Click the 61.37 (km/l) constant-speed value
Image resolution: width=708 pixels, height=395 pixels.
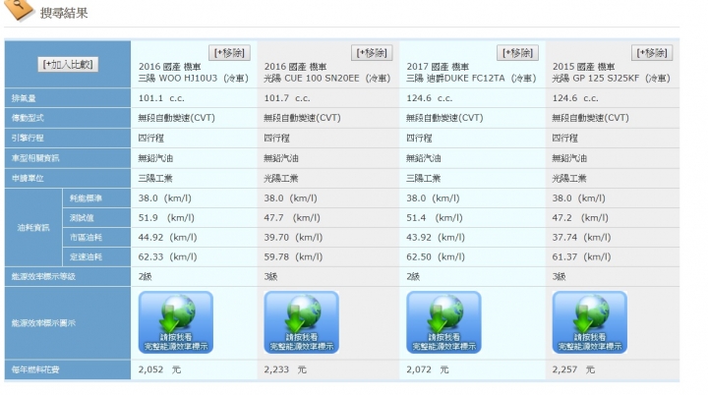coord(581,256)
